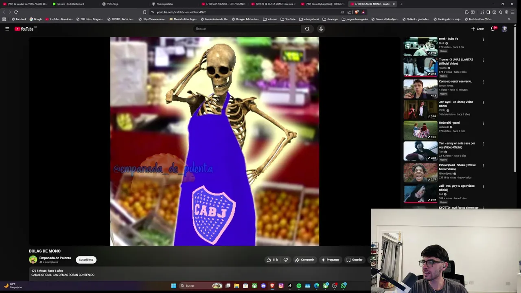Screen dimensions: 521x293
Task: Open options menu for Trueno - X UNAS LLANTAS
Action: pyautogui.click(x=483, y=60)
